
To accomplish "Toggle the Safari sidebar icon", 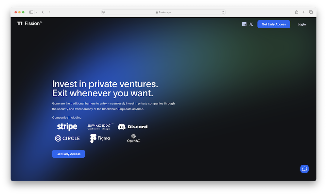I will pos(31,12).
